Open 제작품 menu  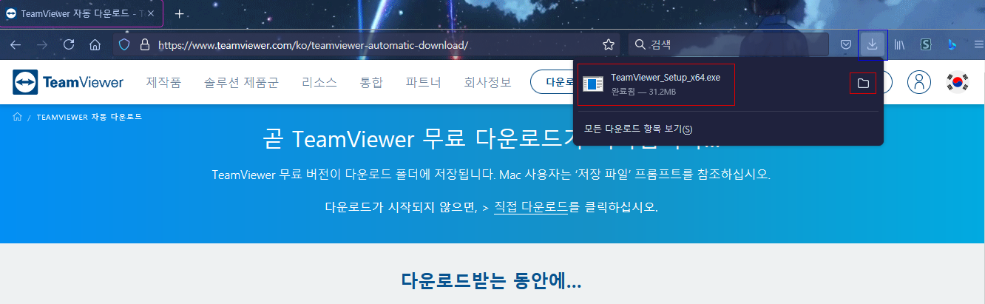pos(163,82)
